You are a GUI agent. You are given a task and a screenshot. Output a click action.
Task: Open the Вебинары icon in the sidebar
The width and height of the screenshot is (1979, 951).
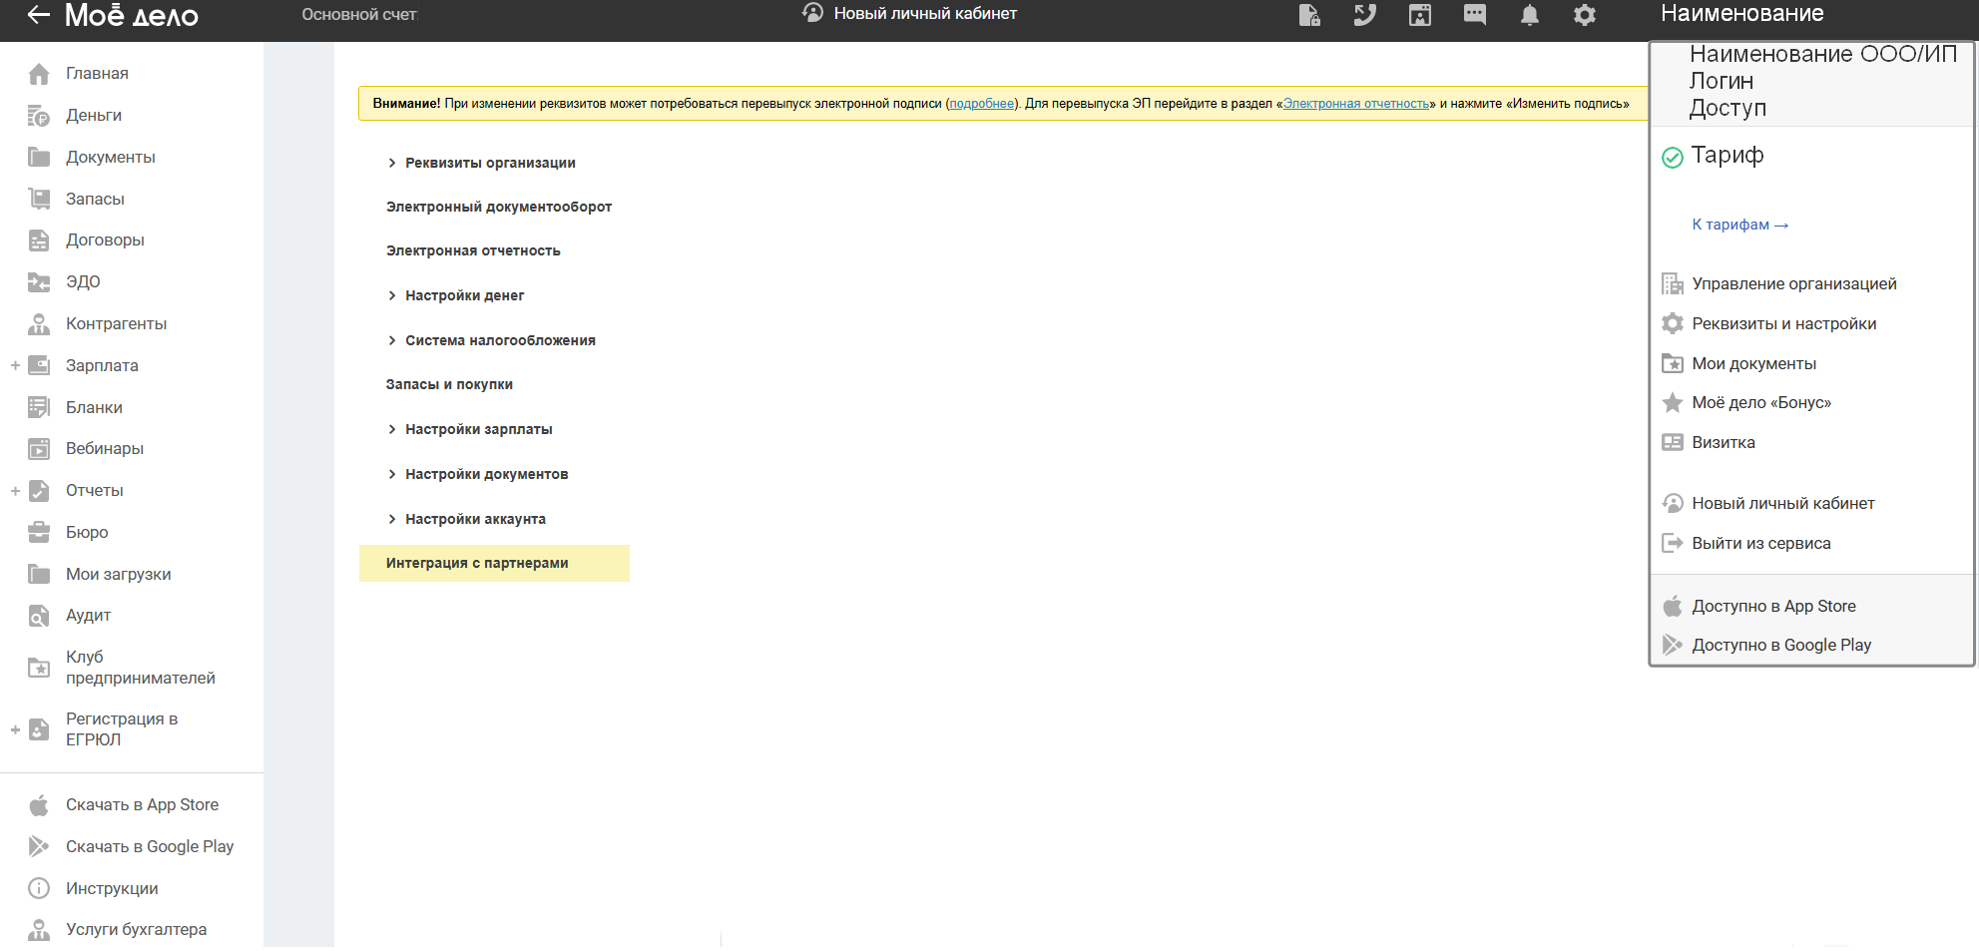[x=39, y=449]
